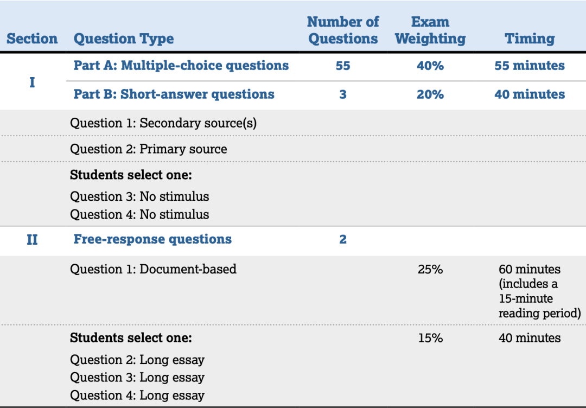Click the 55 minutes timing value
Screen dimensions: 586x408
point(530,66)
